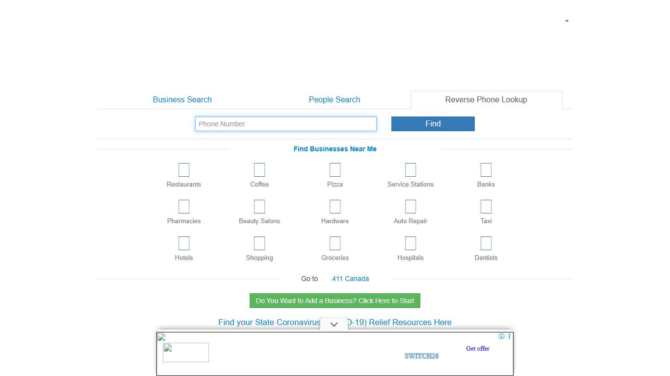Open the Hospitals category icon
The height and width of the screenshot is (376, 670).
click(411, 243)
